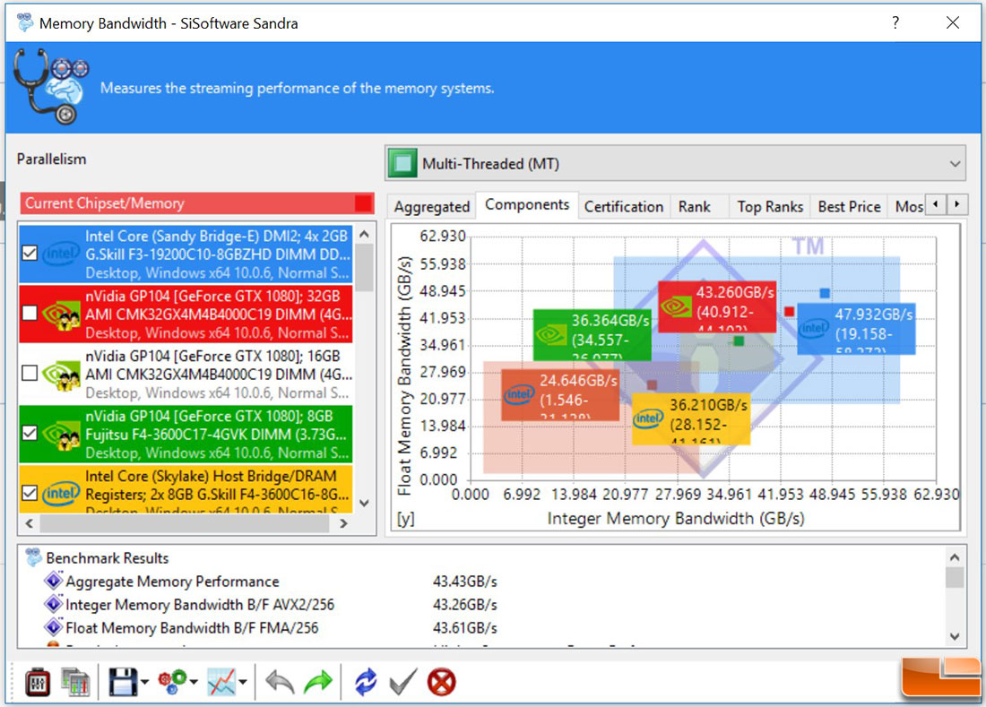Click the green forward arrow icon
Screen dimensions: 986x707
click(318, 683)
